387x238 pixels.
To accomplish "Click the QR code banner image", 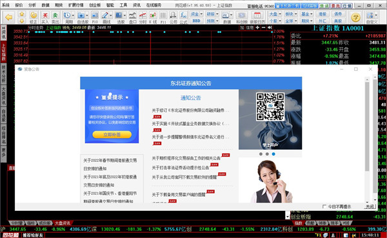I will point(270,119).
